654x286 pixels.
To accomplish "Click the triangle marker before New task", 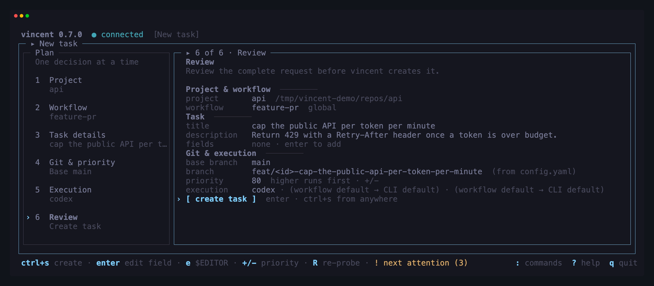I will (33, 44).
